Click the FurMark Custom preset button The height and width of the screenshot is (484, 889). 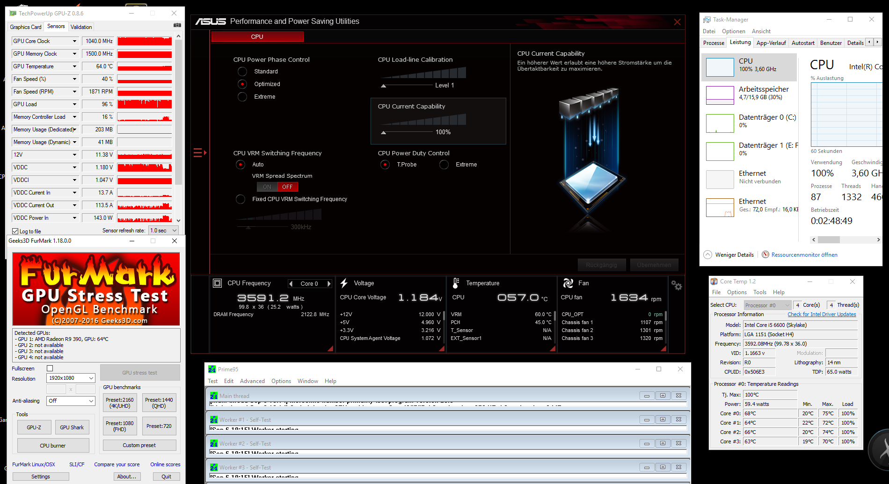(139, 445)
